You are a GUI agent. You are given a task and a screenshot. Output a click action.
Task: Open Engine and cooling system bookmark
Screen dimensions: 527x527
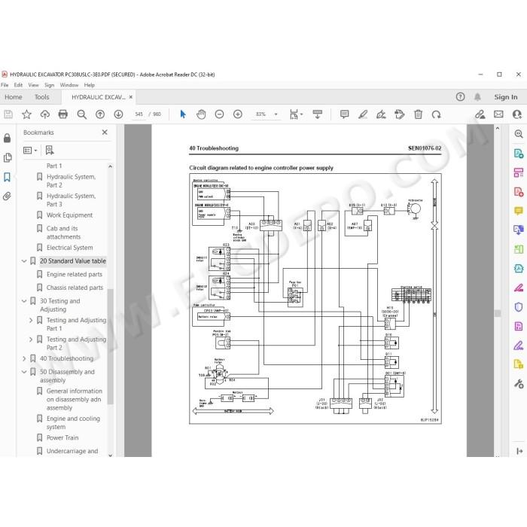pyautogui.click(x=73, y=423)
